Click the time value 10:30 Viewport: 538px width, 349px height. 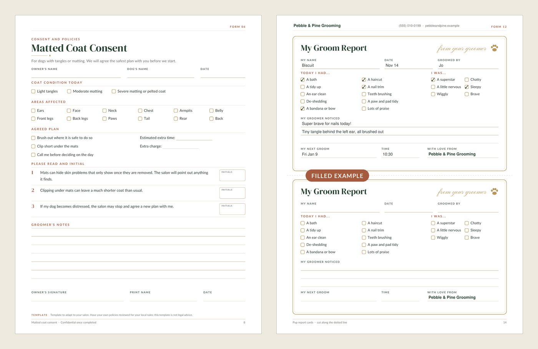coord(388,154)
